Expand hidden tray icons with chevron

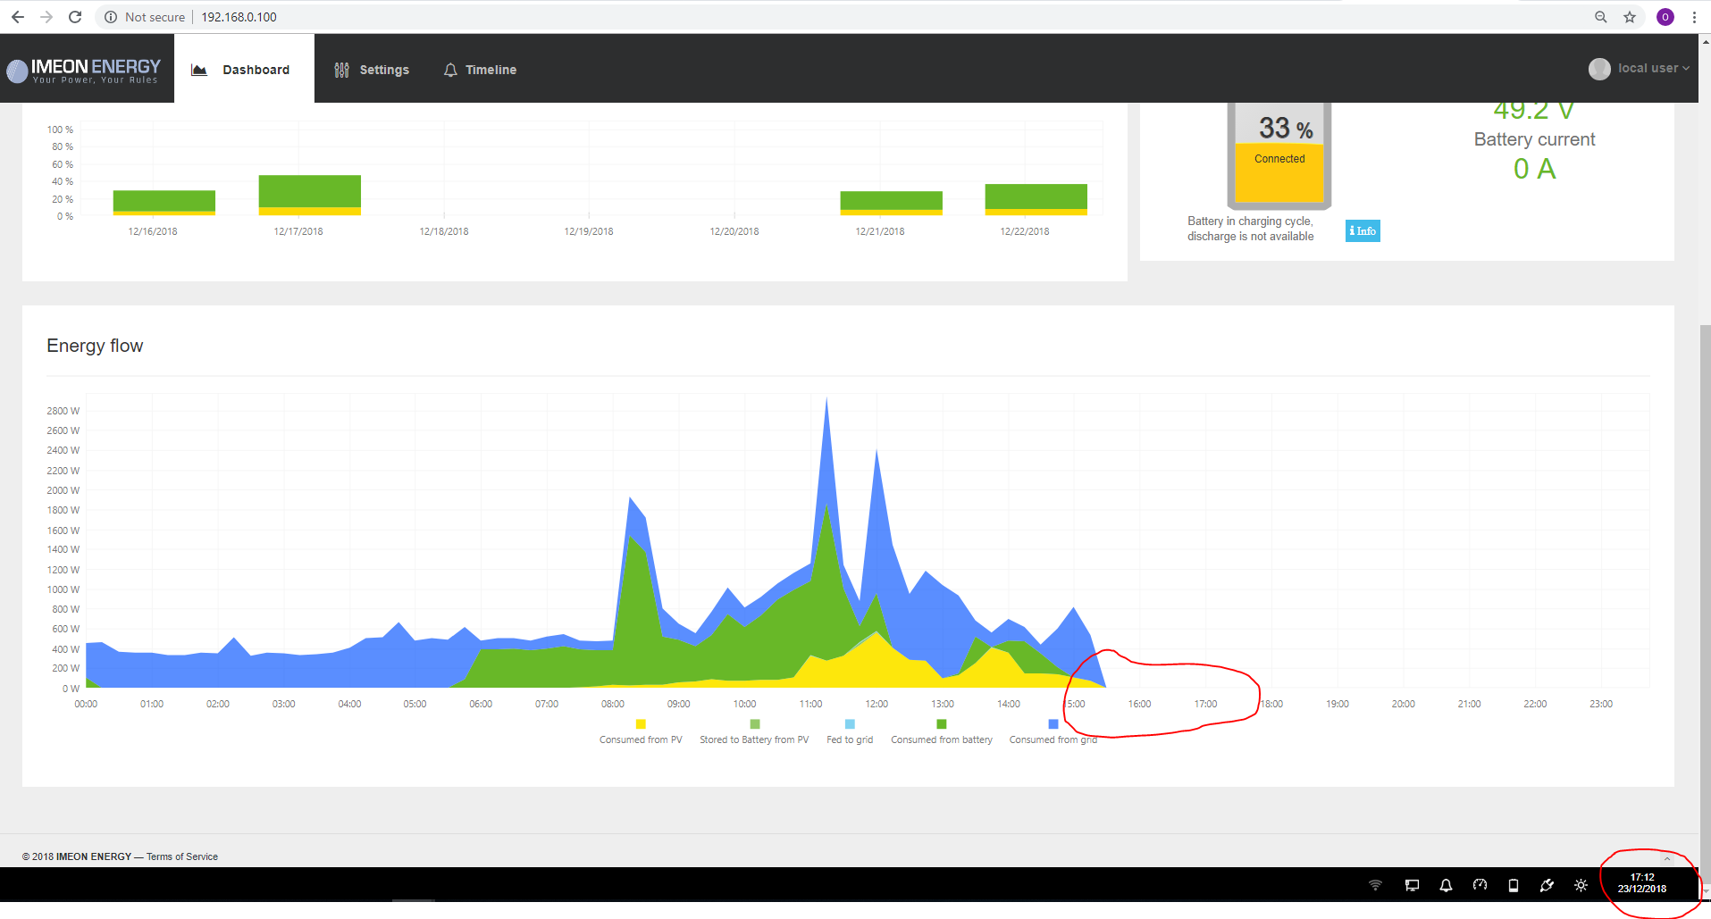tap(1666, 858)
